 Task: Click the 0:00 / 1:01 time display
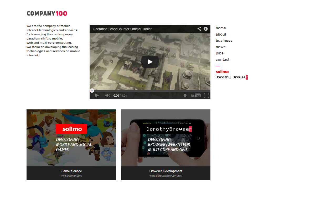(120, 96)
